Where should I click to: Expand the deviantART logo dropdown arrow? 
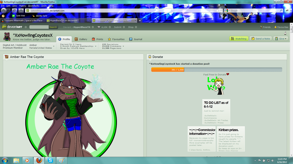pos(26,27)
